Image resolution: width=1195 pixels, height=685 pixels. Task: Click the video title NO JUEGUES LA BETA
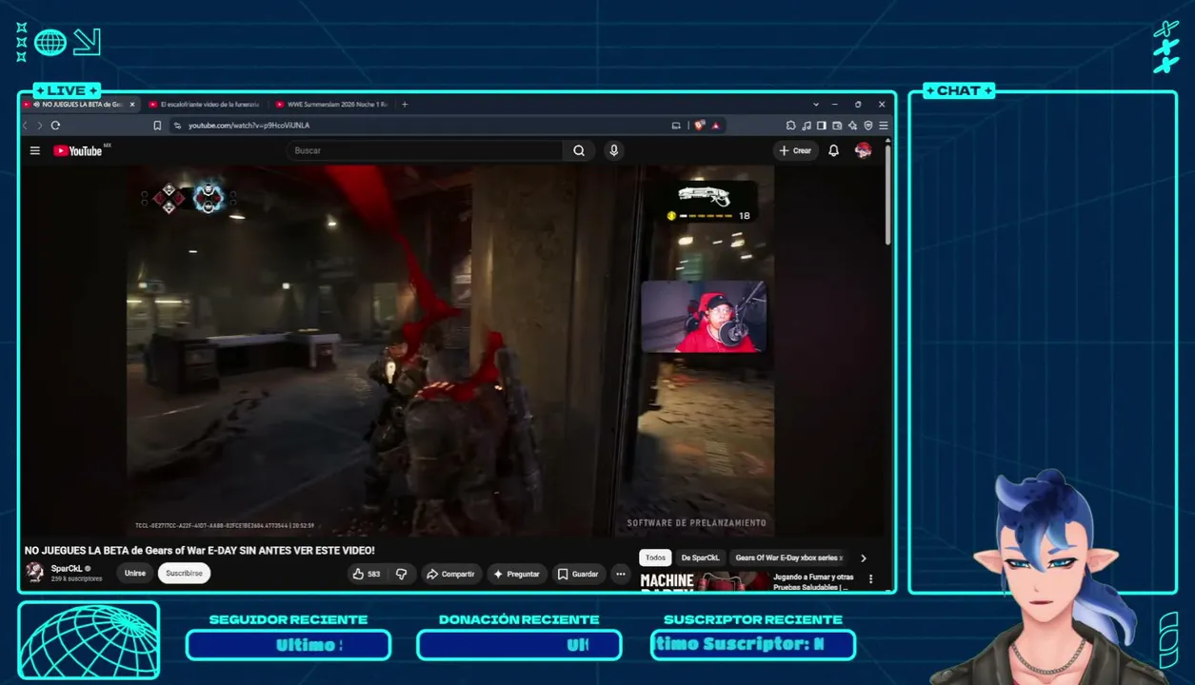click(x=200, y=550)
